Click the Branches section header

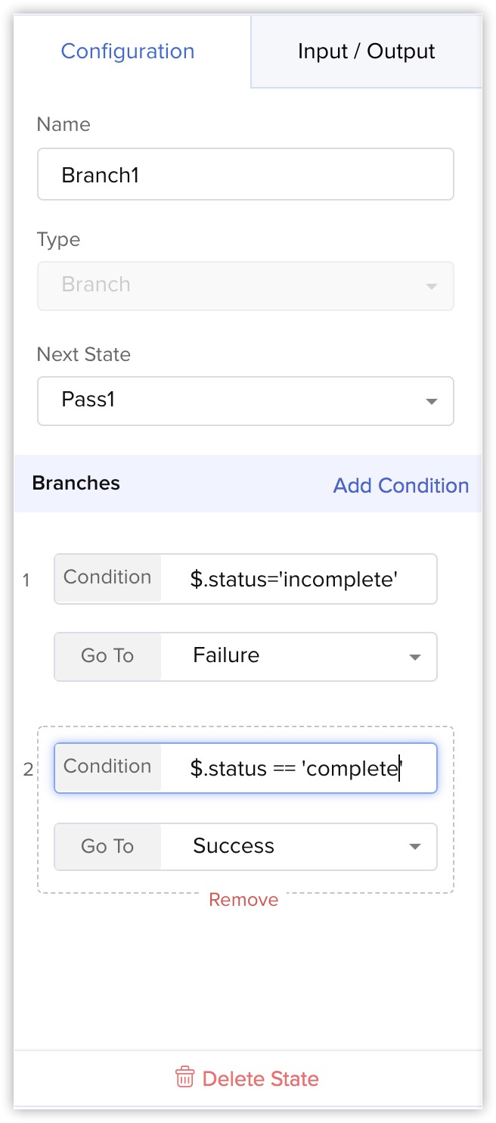point(76,483)
